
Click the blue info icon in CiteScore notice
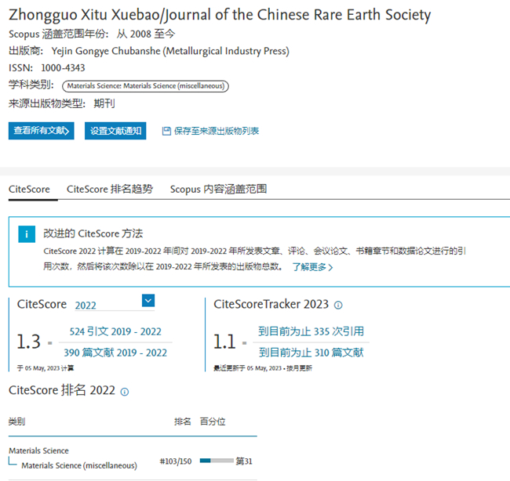27,234
